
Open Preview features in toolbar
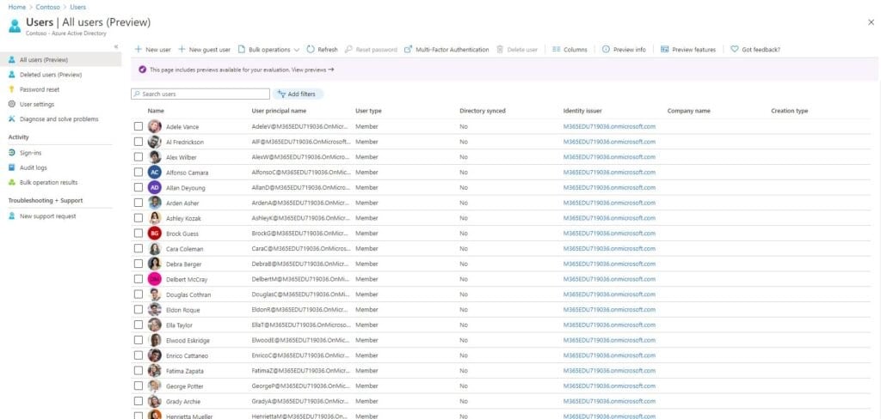click(x=688, y=50)
